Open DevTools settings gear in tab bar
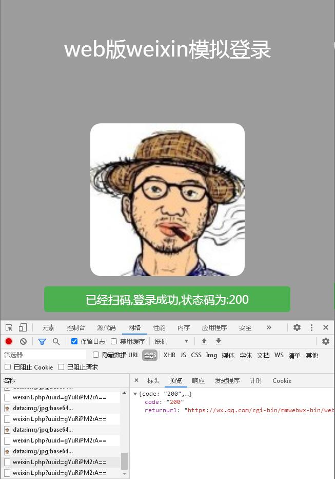This screenshot has height=479, width=335. 297,327
